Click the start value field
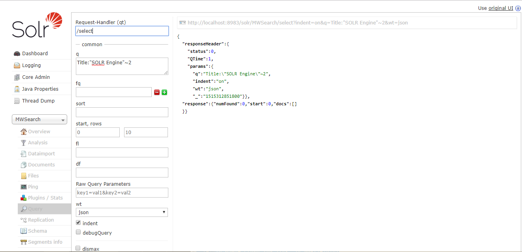This screenshot has width=522, height=252. pyautogui.click(x=98, y=133)
